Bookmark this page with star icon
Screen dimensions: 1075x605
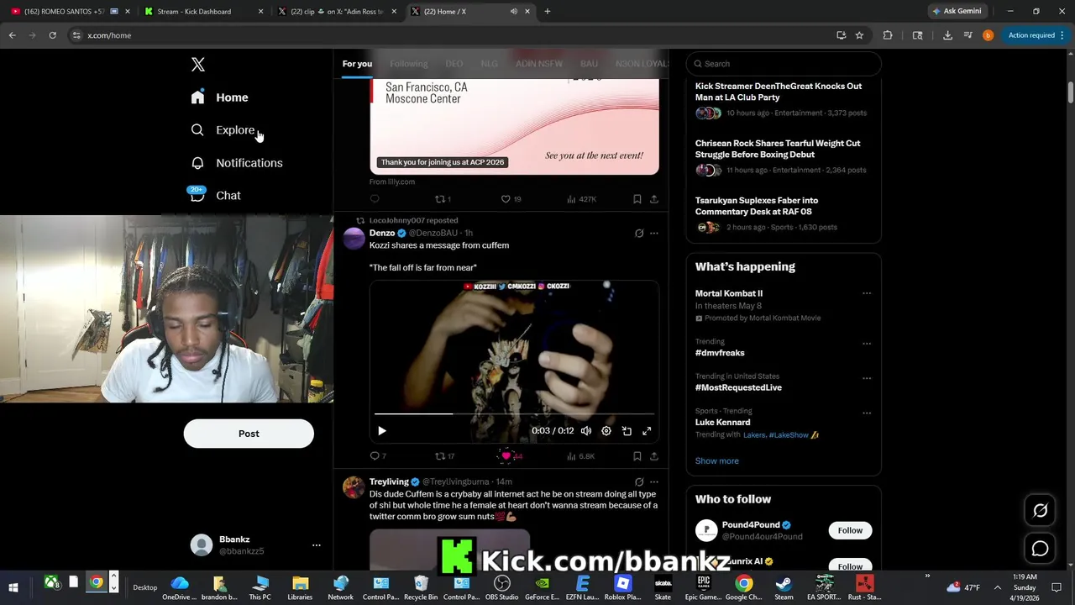[859, 35]
